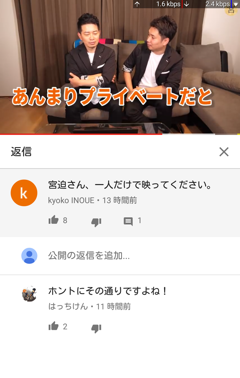The height and width of the screenshot is (378, 240).
Task: Like kyoko INOUE's comment
Action: click(x=53, y=220)
